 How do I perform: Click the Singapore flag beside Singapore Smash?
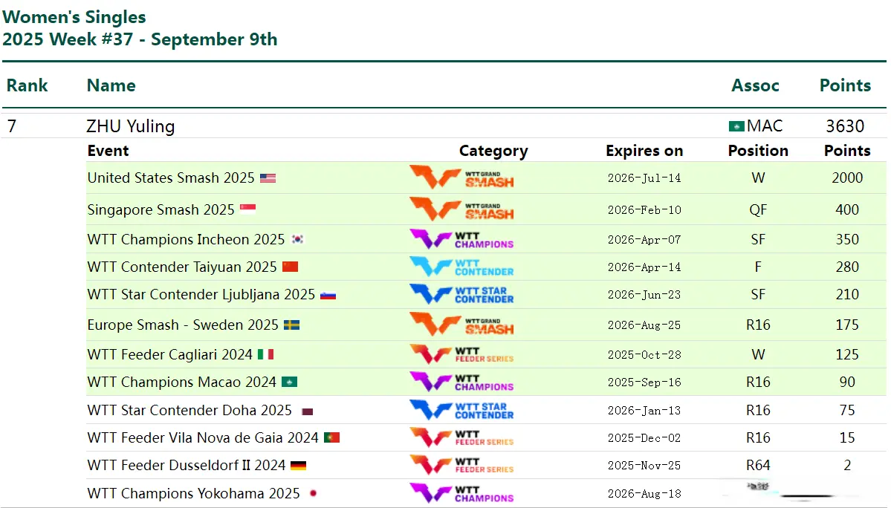tap(247, 210)
